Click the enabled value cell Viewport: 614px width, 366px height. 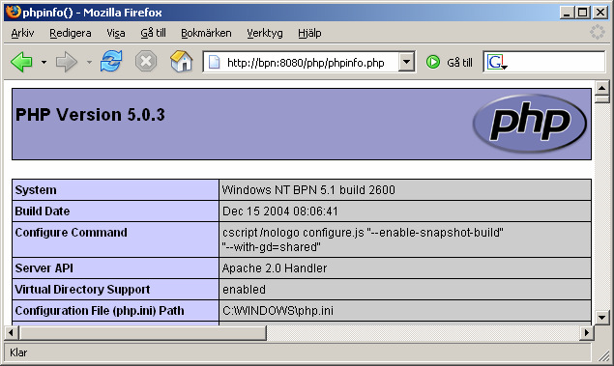coord(405,290)
